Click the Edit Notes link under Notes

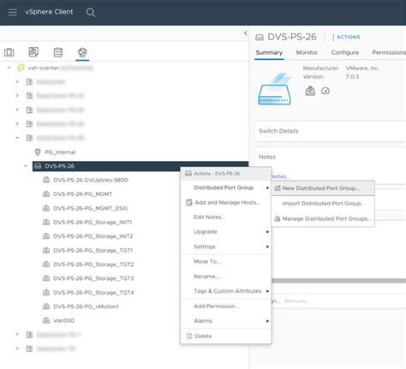click(281, 176)
